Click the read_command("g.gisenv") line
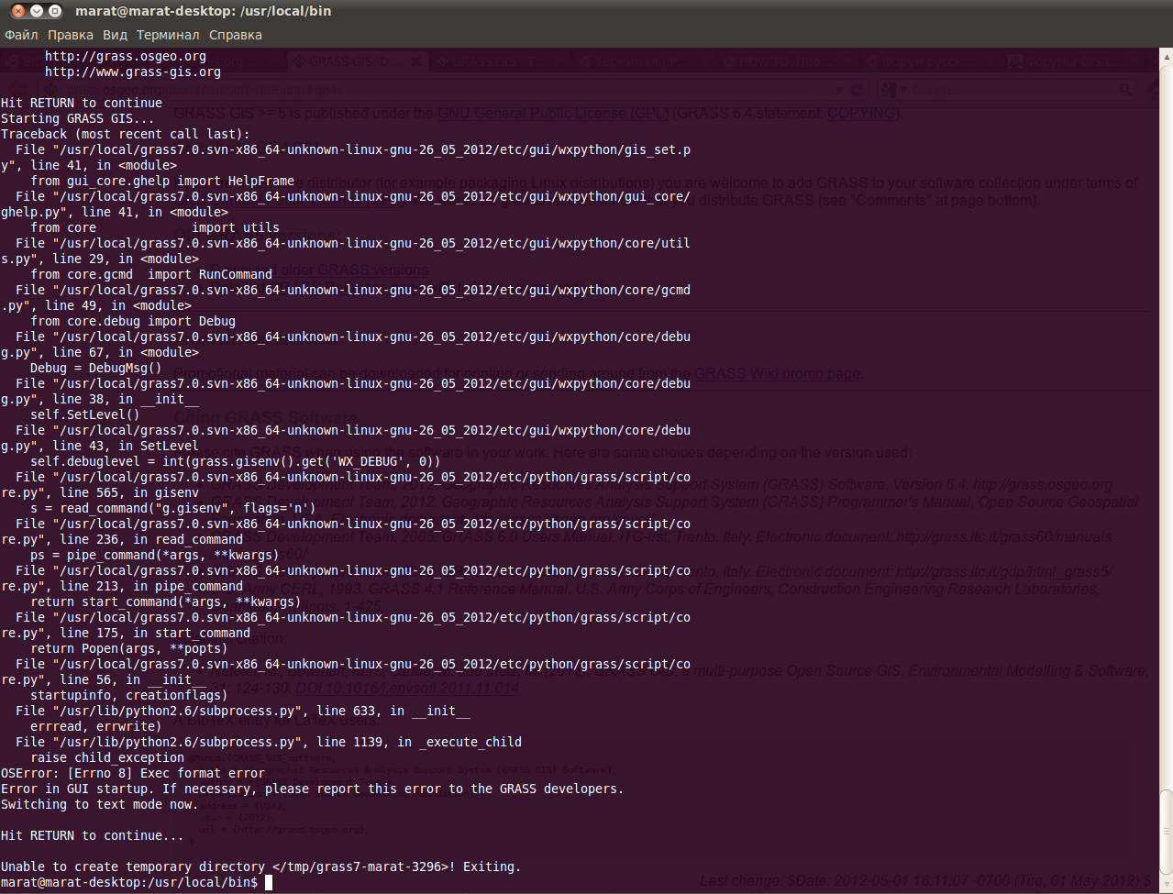Screen dimensions: 1173x894 173,508
